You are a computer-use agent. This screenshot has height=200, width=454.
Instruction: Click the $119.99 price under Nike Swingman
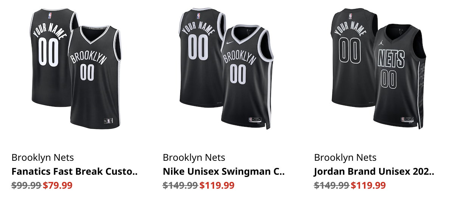[x=217, y=186]
